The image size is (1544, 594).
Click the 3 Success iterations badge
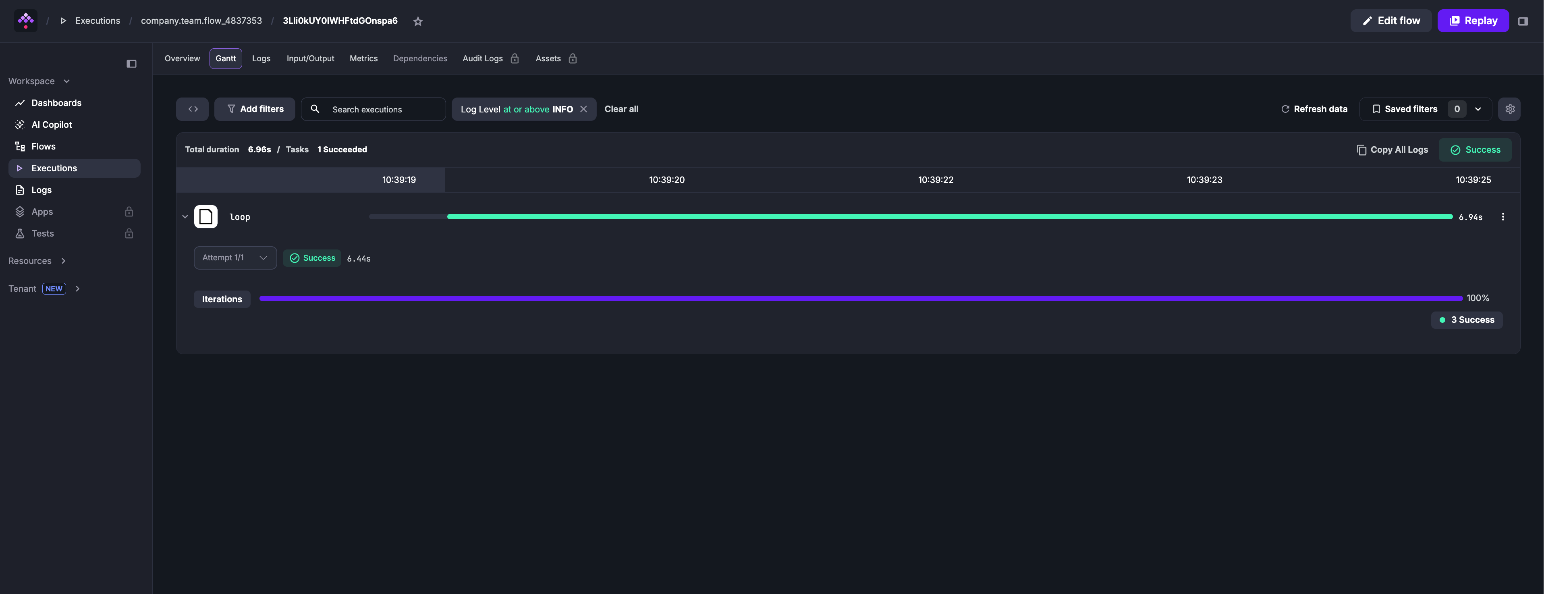tap(1467, 320)
